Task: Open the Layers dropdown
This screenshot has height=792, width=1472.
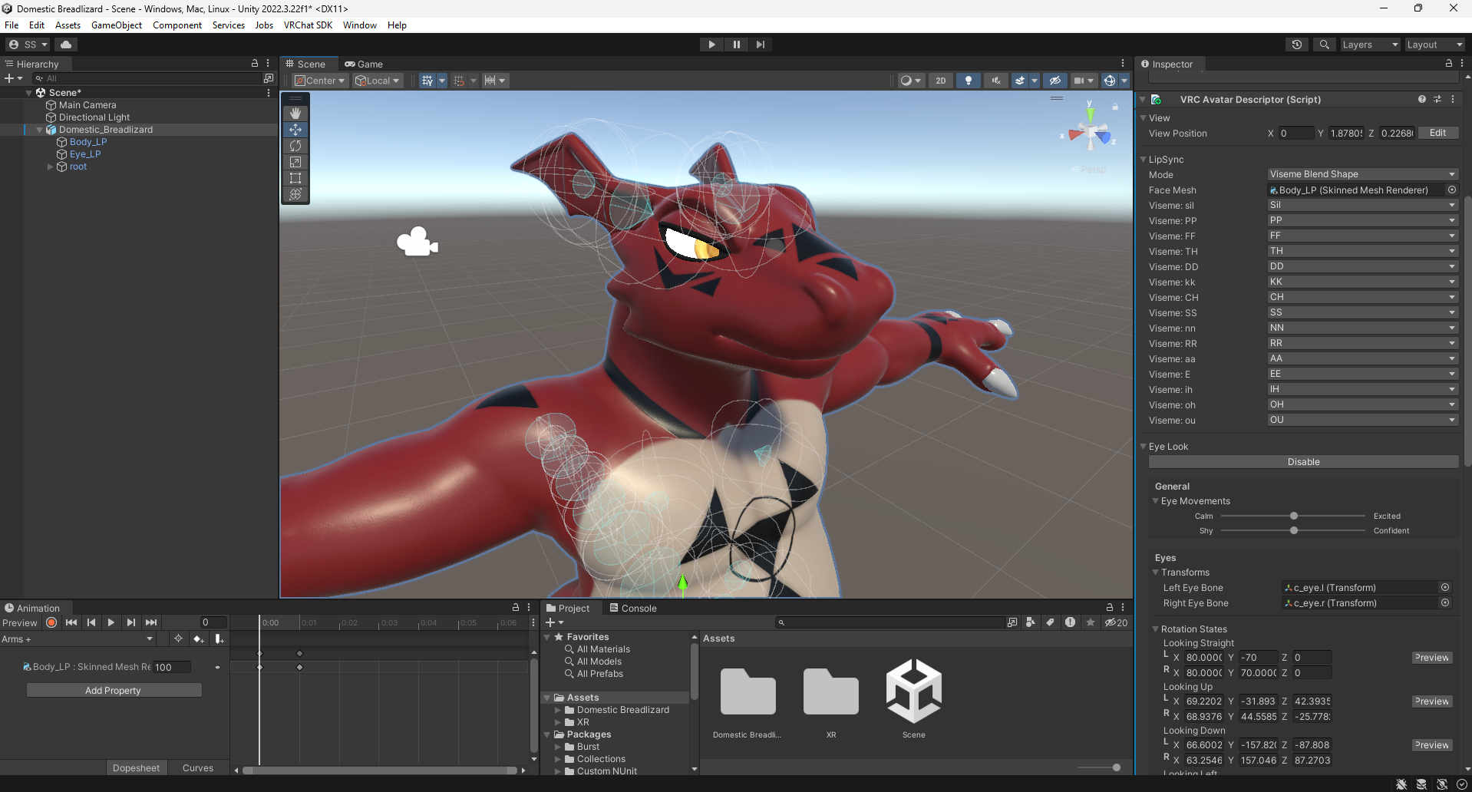Action: pyautogui.click(x=1369, y=45)
